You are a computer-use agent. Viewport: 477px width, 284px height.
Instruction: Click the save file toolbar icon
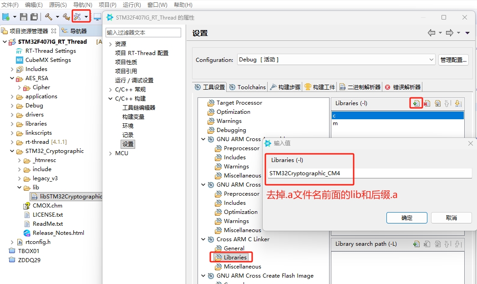pyautogui.click(x=24, y=17)
